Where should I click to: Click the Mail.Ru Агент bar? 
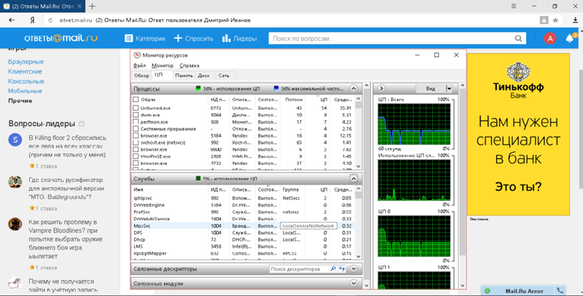pyautogui.click(x=523, y=291)
